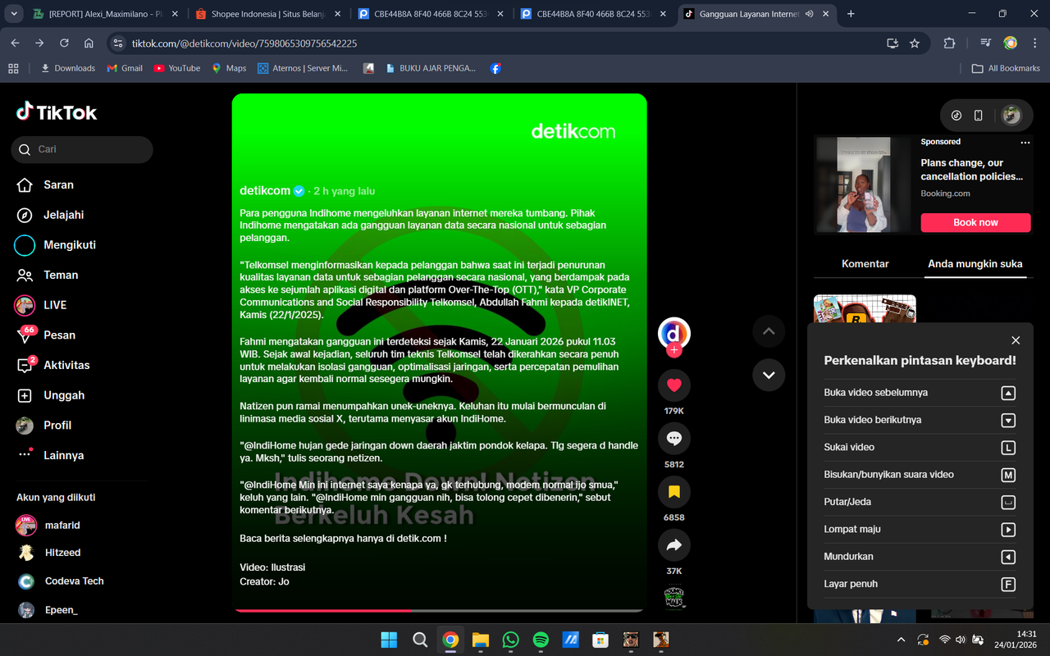Share the video with arrow icon

(x=674, y=545)
